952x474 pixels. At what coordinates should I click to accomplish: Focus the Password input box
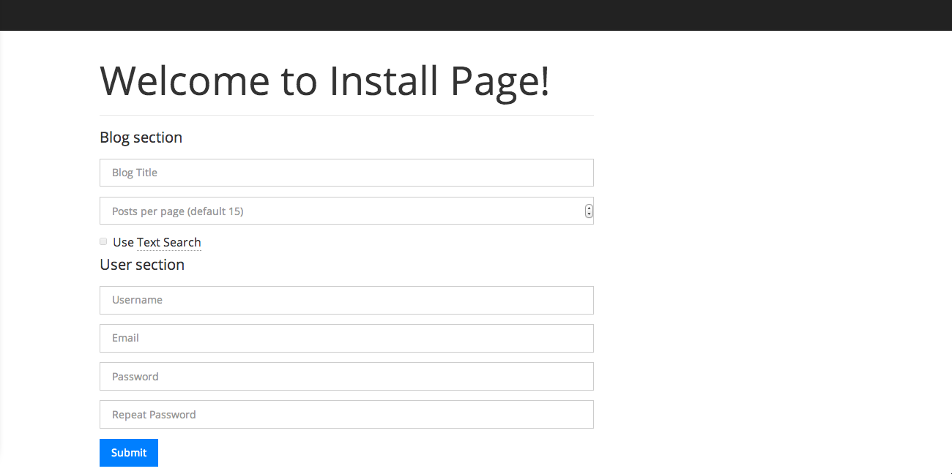pyautogui.click(x=346, y=376)
